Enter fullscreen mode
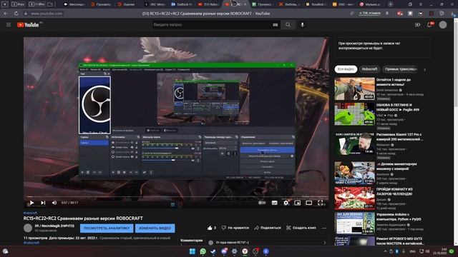This screenshot has width=458, height=257. click(321, 203)
